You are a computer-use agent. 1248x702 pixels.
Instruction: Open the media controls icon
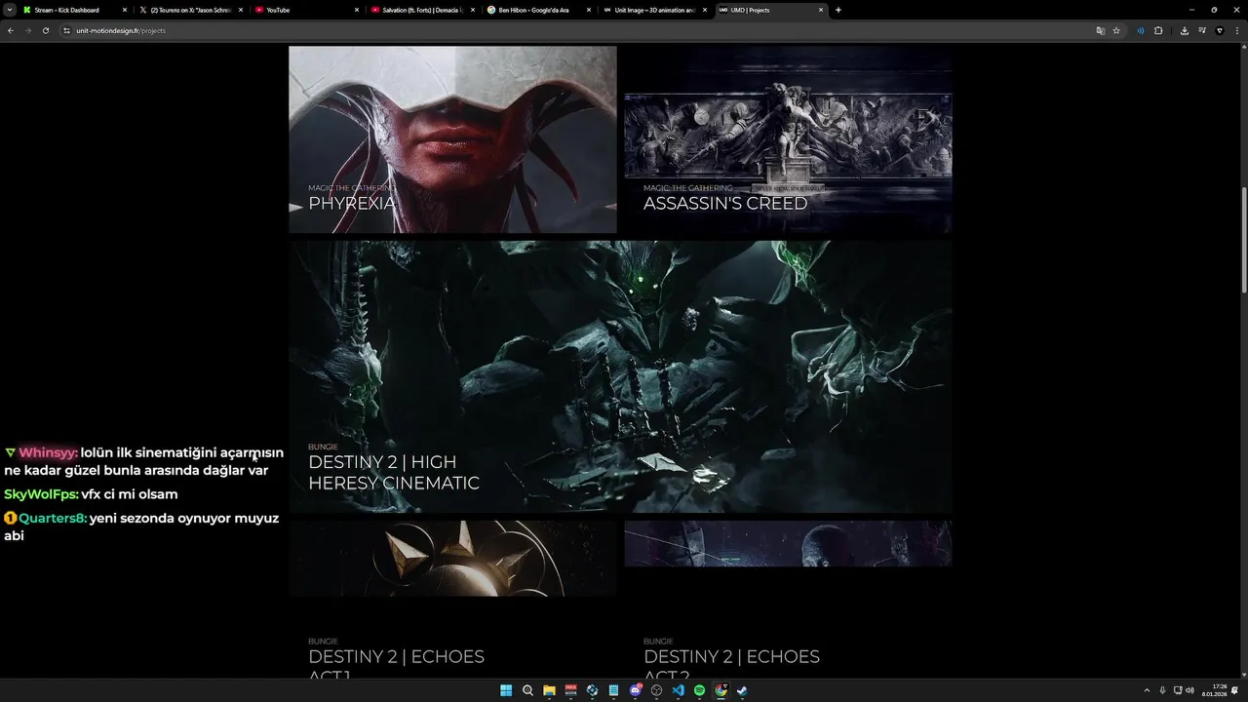(1201, 30)
